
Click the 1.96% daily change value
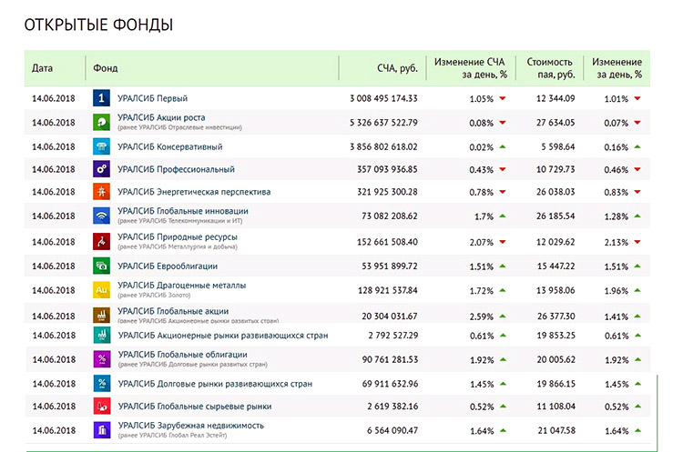pos(616,291)
